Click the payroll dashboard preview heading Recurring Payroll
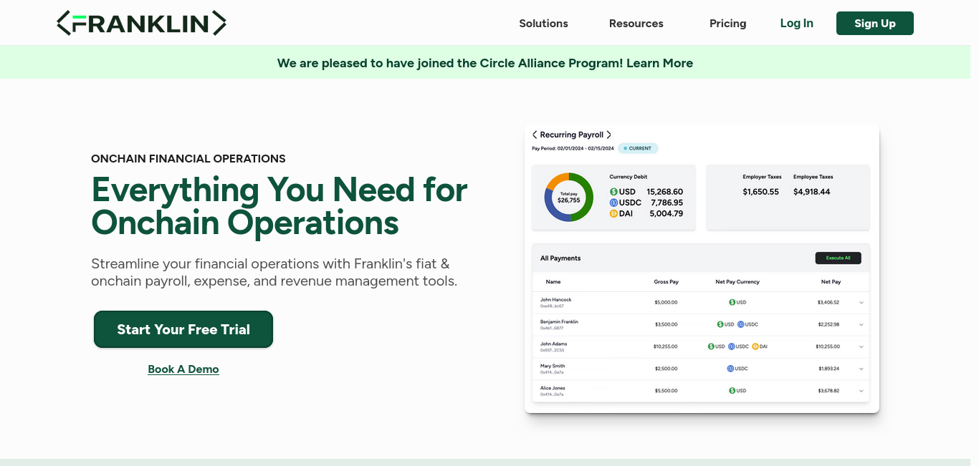The image size is (979, 466). [x=572, y=135]
